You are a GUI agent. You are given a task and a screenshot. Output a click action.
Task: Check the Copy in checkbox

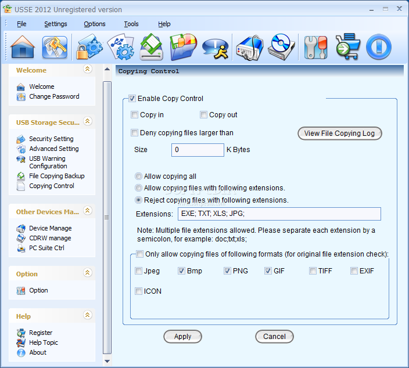click(134, 115)
